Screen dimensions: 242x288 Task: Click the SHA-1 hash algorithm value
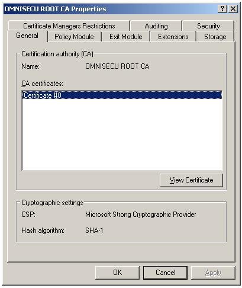point(94,231)
